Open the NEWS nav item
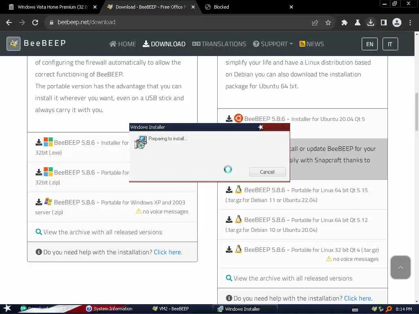Viewport: 419px width, 314px height. tap(311, 44)
